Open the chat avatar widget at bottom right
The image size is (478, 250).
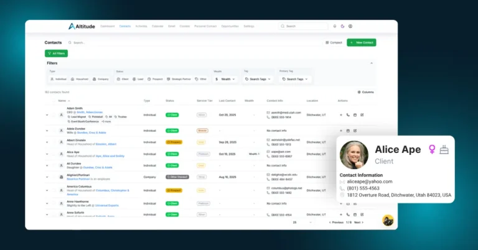coord(388,220)
